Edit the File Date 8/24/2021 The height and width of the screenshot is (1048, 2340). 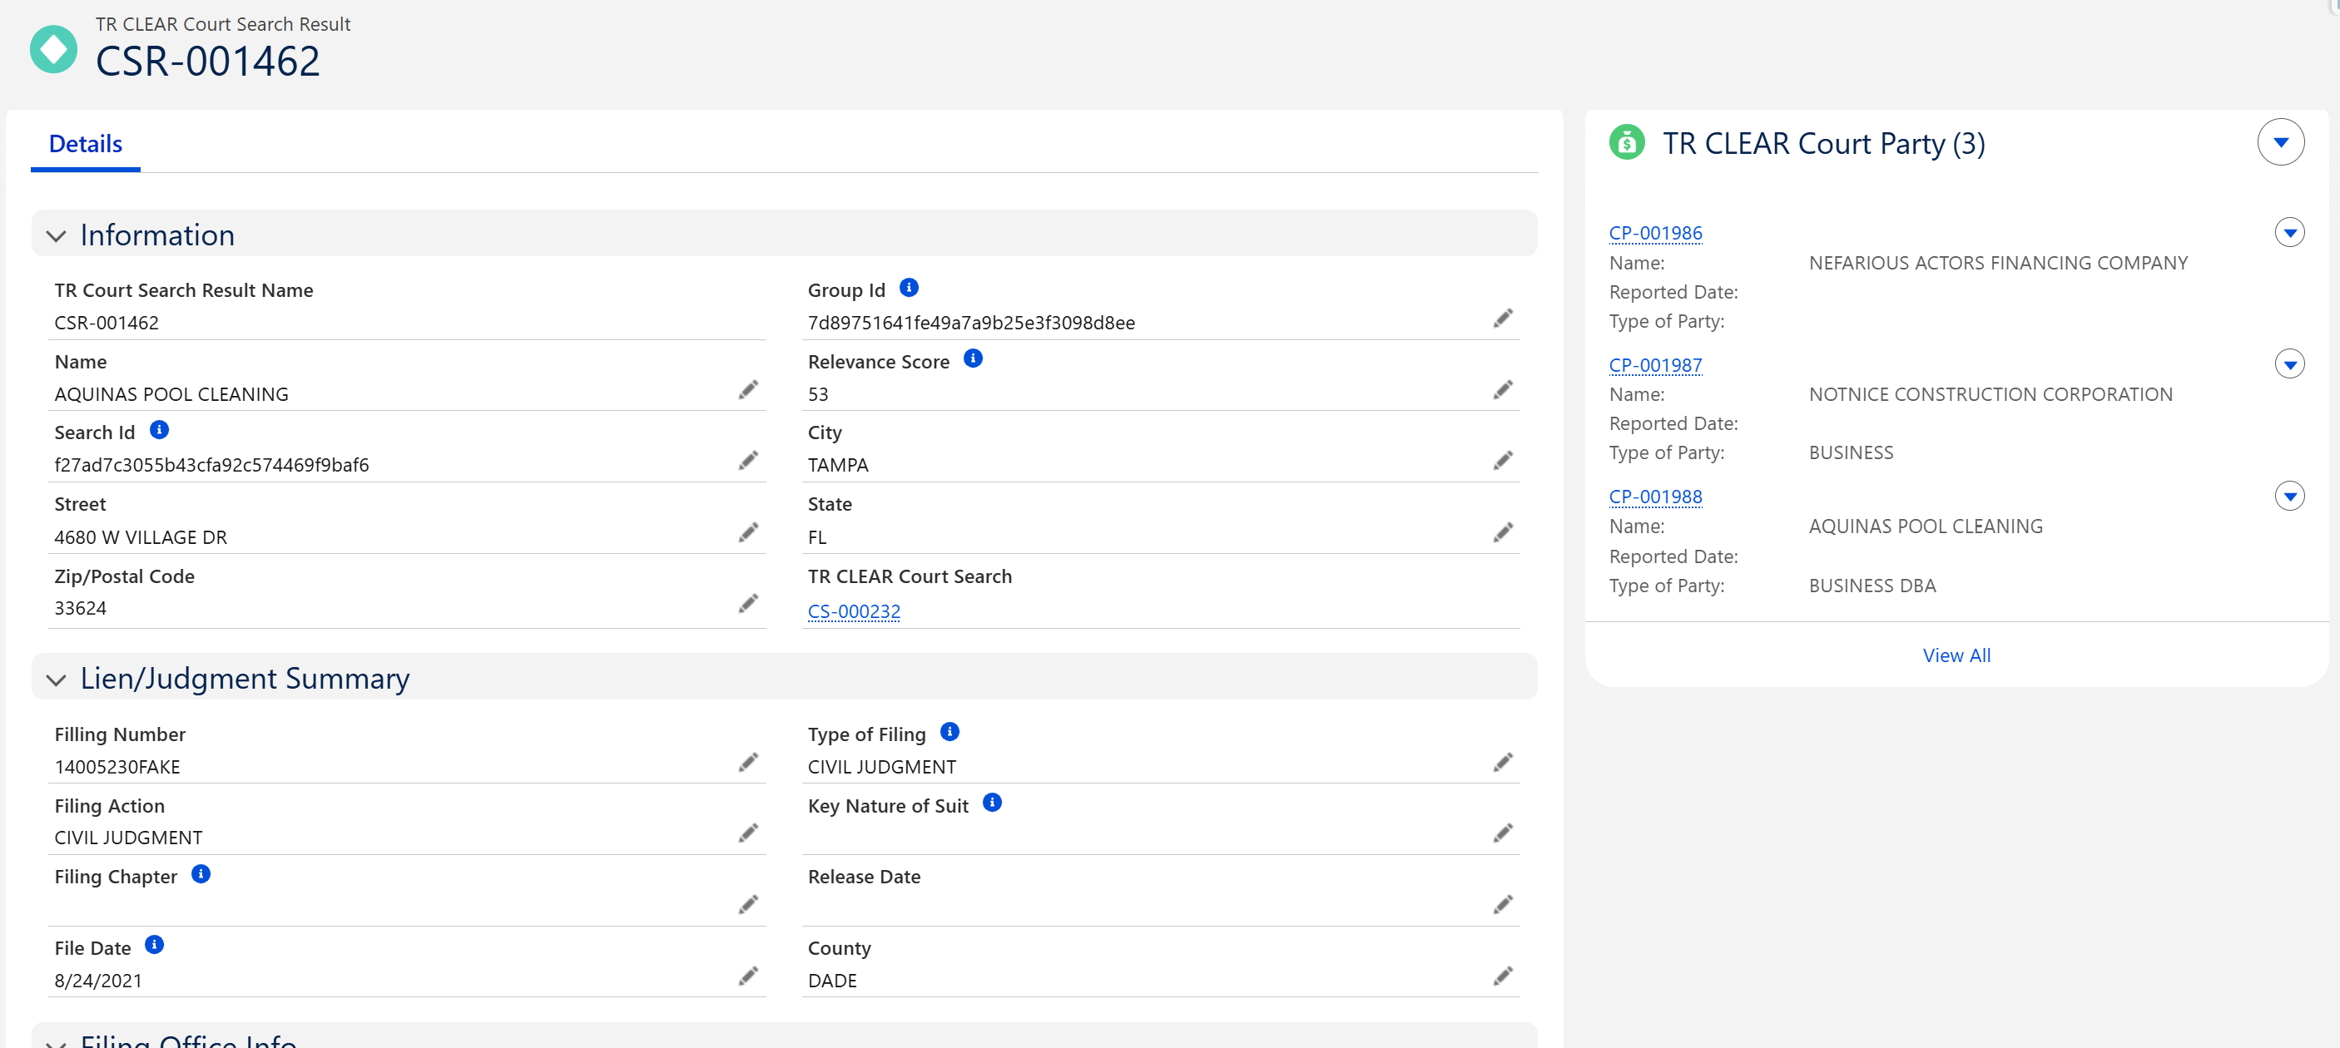747,976
